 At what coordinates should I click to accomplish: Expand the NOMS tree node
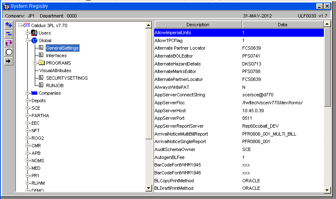27,161
